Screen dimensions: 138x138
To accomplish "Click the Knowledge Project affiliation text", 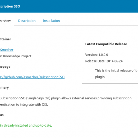I will [x=16, y=56].
